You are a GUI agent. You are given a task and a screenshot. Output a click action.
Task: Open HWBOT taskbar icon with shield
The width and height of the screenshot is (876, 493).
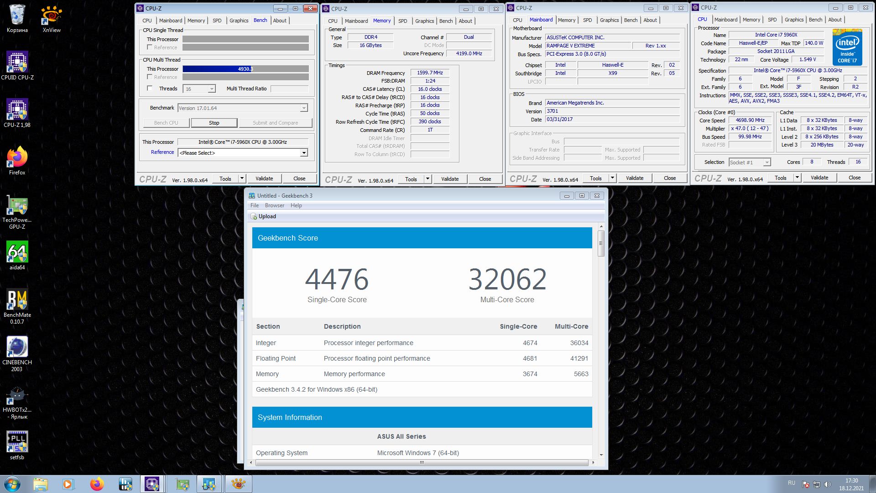click(x=125, y=484)
